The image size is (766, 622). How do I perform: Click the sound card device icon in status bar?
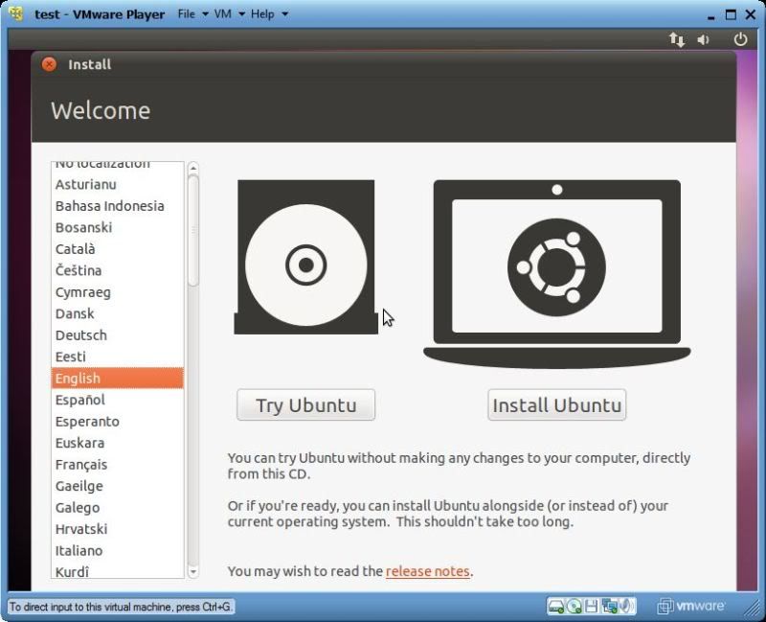click(x=627, y=607)
